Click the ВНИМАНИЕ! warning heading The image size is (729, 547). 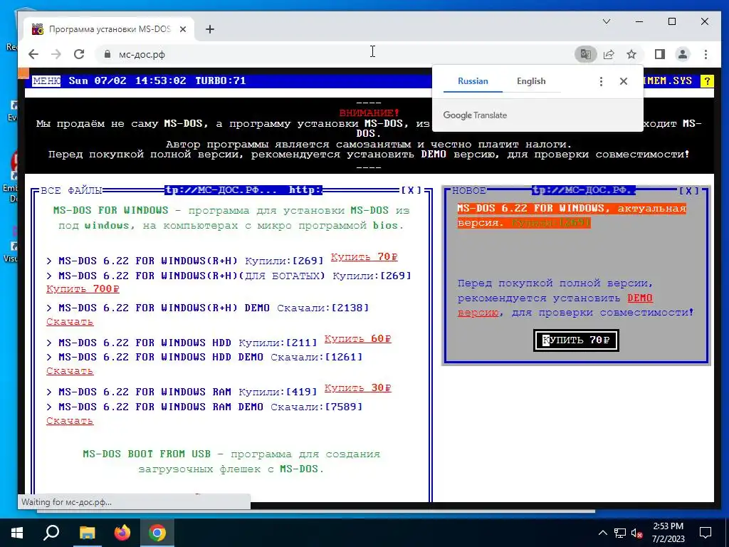tap(369, 113)
